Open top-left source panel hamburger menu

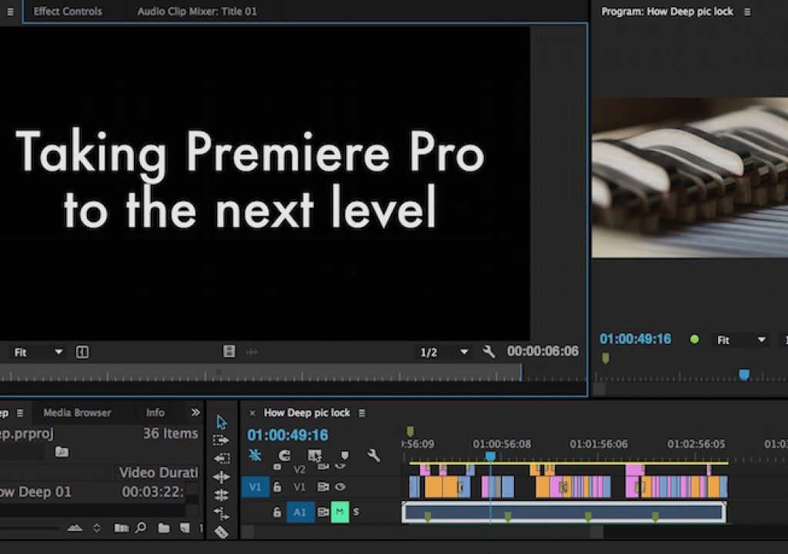(x=10, y=12)
